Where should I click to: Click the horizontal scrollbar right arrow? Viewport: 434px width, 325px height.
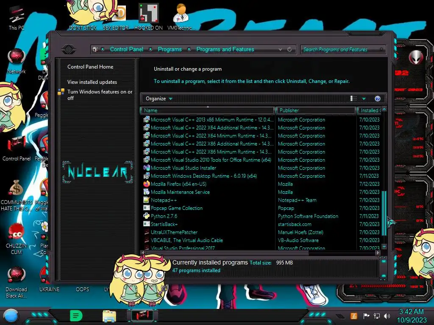coord(378,253)
